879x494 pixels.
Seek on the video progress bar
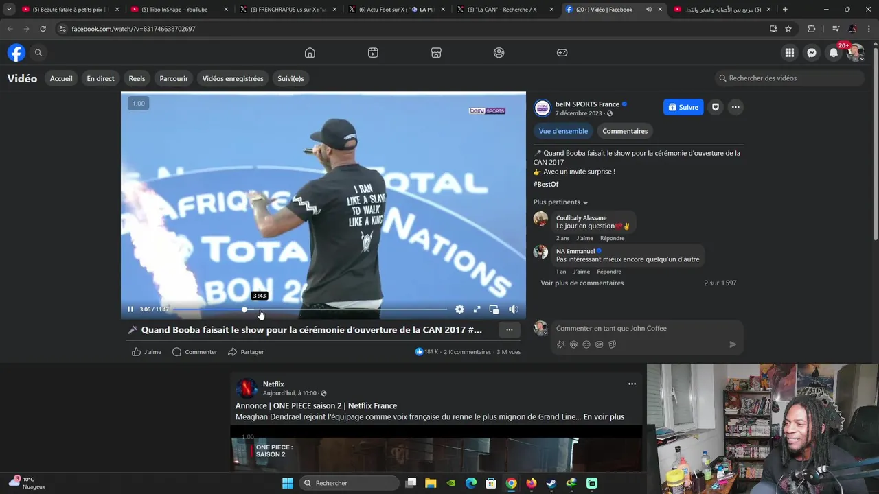[310, 309]
